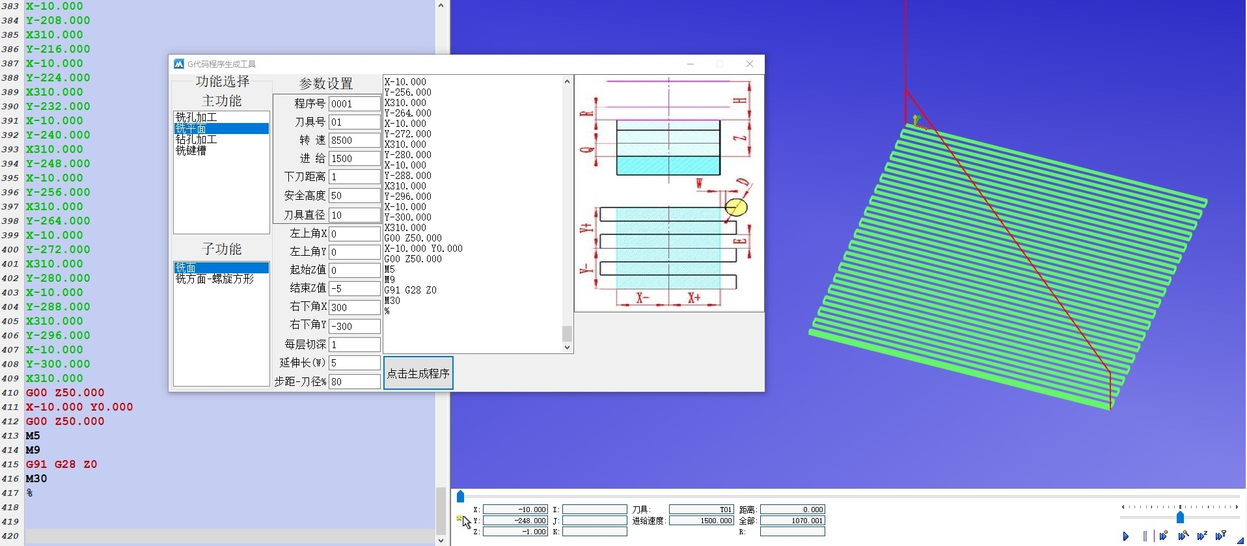Select 钻孔加工 in main function list
This screenshot has width=1247, height=546.
tap(197, 139)
